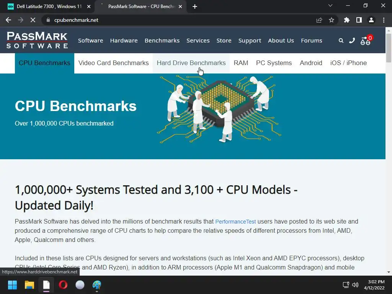The width and height of the screenshot is (392, 294).
Task: Open site search magnifier icon
Action: [x=341, y=41]
